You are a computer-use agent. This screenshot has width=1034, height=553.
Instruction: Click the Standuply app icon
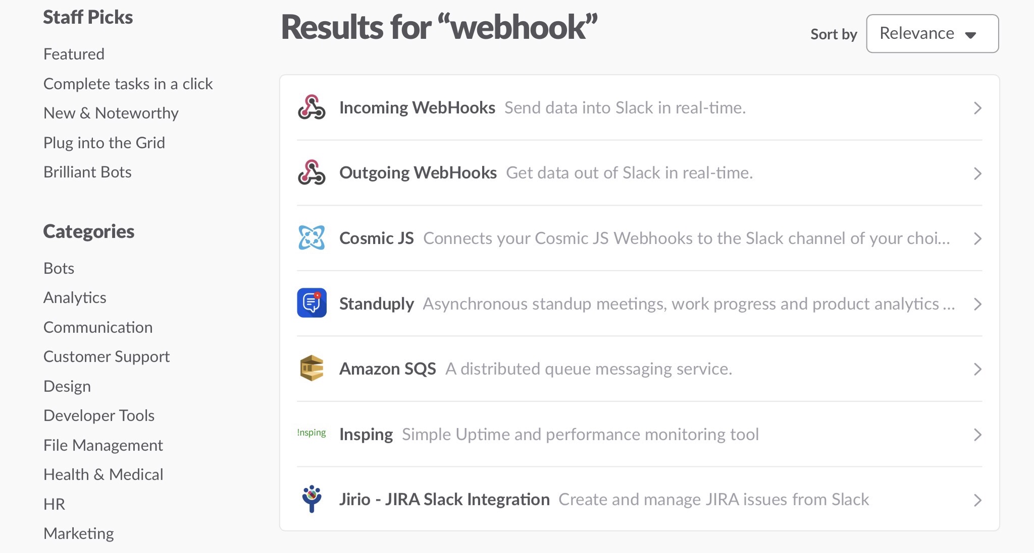tap(312, 303)
